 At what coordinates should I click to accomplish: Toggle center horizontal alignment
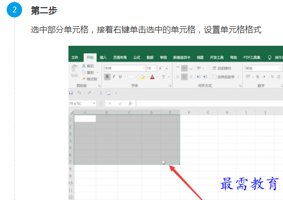(x=184, y=77)
